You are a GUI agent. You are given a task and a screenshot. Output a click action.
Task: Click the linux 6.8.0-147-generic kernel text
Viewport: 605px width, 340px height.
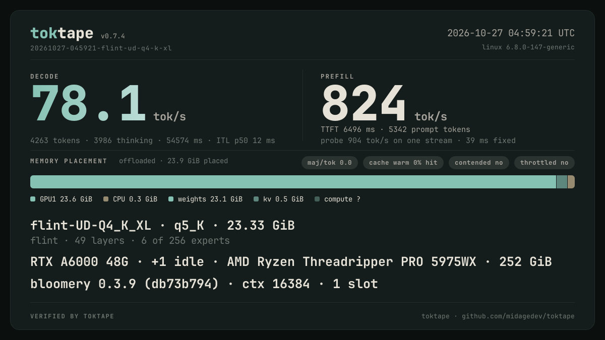point(528,47)
